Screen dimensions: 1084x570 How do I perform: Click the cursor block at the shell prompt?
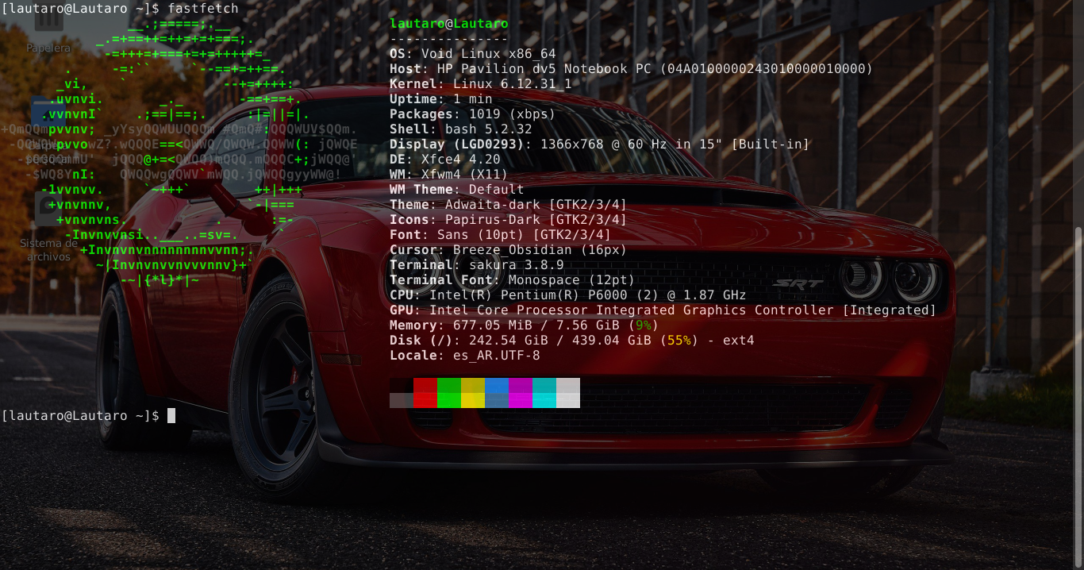171,415
